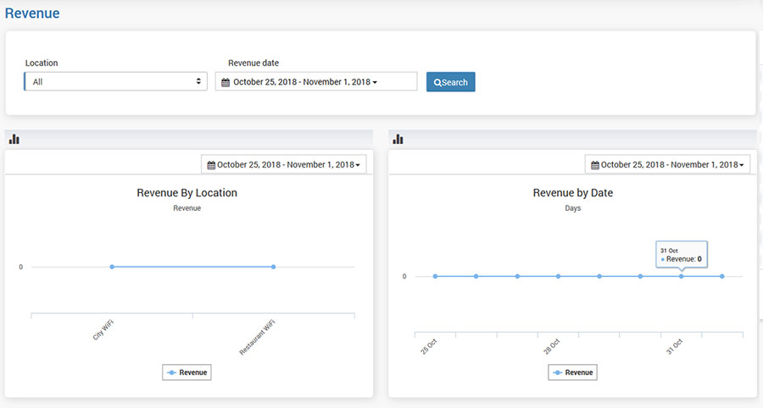Click calendar icon in Revenue By Location panel
Viewport: 763px width, 408px height.
coord(211,165)
